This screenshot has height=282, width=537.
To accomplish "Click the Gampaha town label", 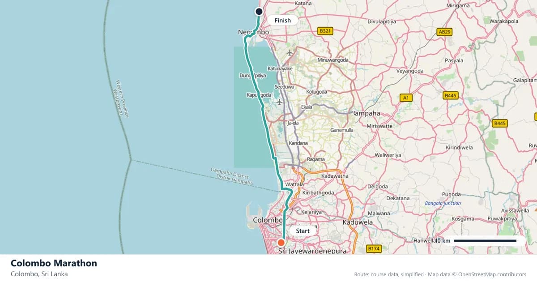I will 367,113.
